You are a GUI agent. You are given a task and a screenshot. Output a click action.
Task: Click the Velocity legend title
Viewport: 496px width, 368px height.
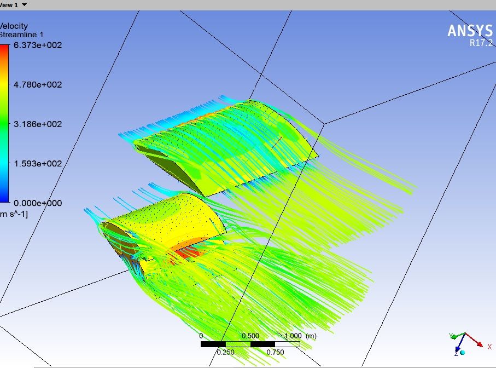tap(14, 26)
